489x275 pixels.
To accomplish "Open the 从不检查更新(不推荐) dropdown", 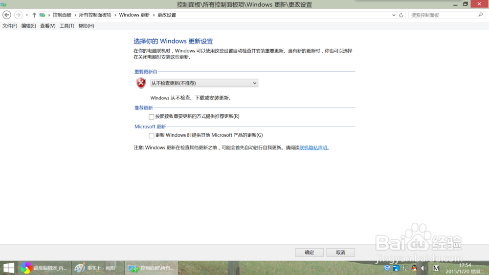I will tap(204, 83).
